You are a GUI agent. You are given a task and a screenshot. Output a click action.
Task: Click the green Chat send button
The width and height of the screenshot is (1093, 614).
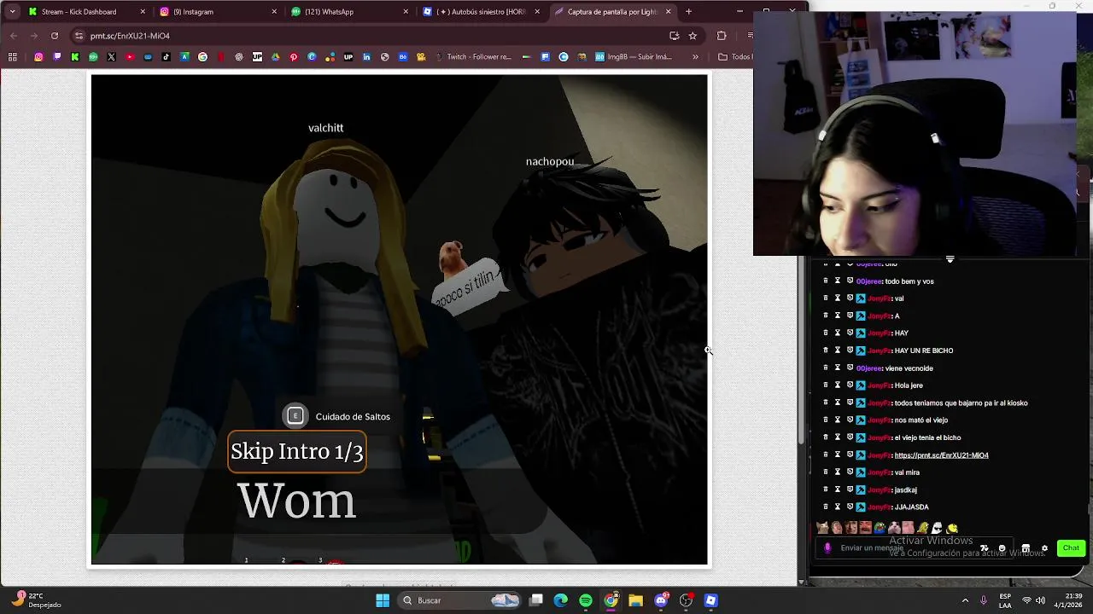click(1071, 548)
